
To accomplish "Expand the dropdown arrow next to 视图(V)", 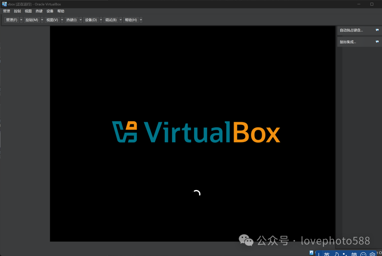I will [x=62, y=20].
